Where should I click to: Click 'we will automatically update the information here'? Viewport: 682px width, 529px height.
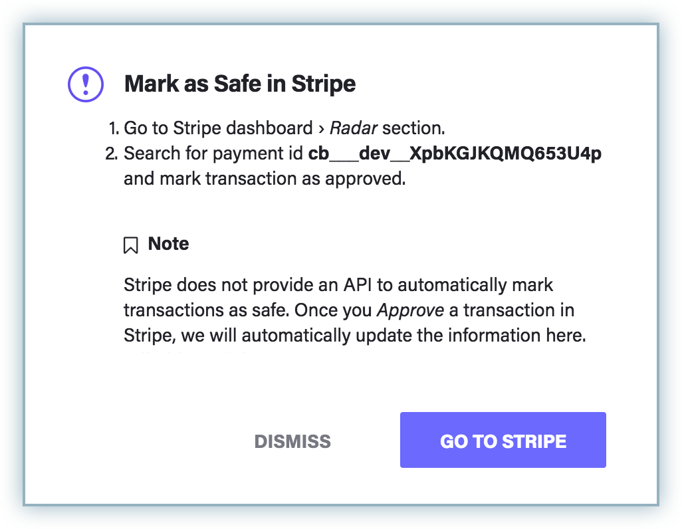398,336
